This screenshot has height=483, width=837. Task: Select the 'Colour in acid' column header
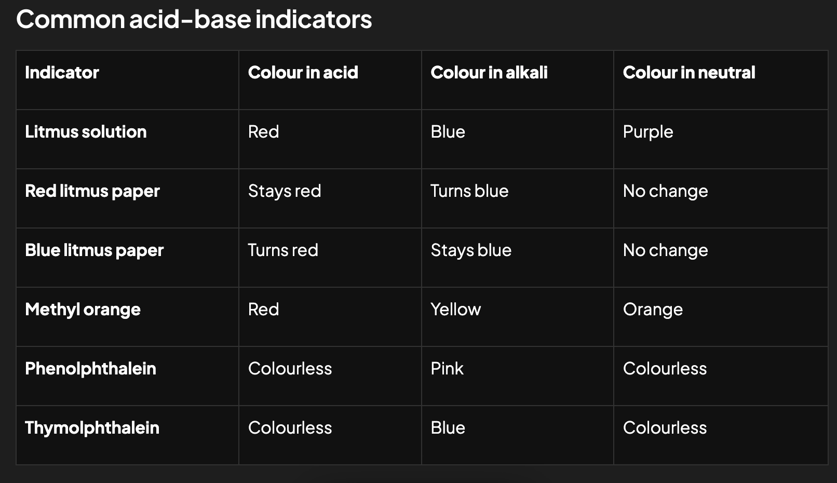pos(303,73)
